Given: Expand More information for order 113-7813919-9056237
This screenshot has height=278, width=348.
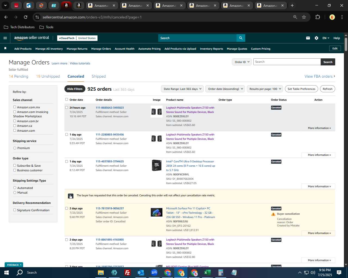Looking at the screenshot, I should click(318, 233).
